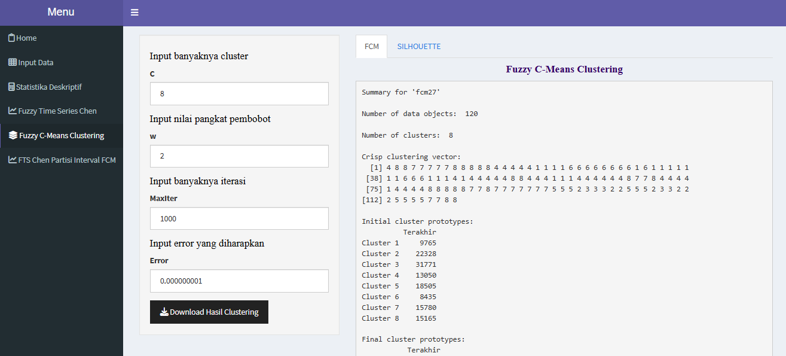This screenshot has width=786, height=356.
Task: Click the 'Cluster 3 31771' row
Action: pos(399,264)
